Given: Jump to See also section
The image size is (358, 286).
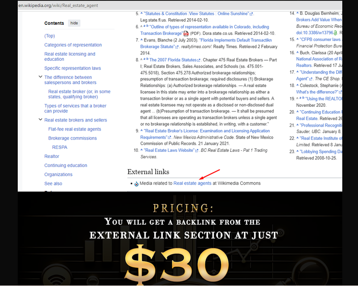Looking at the screenshot, I should coord(53,184).
